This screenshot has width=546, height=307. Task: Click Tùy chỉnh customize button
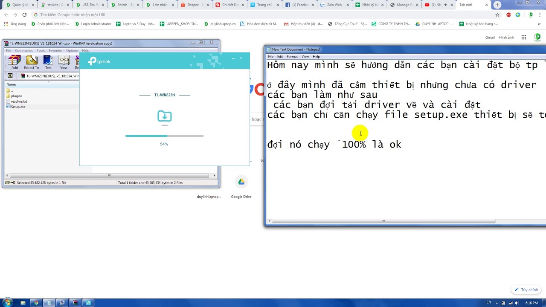(x=526, y=290)
